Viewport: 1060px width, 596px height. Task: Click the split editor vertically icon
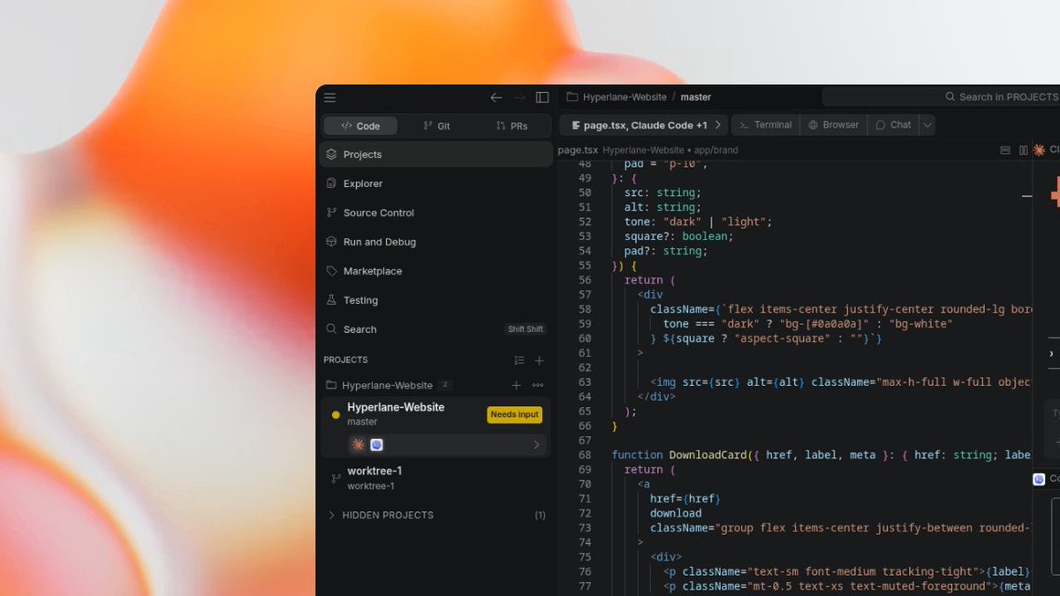(1024, 150)
